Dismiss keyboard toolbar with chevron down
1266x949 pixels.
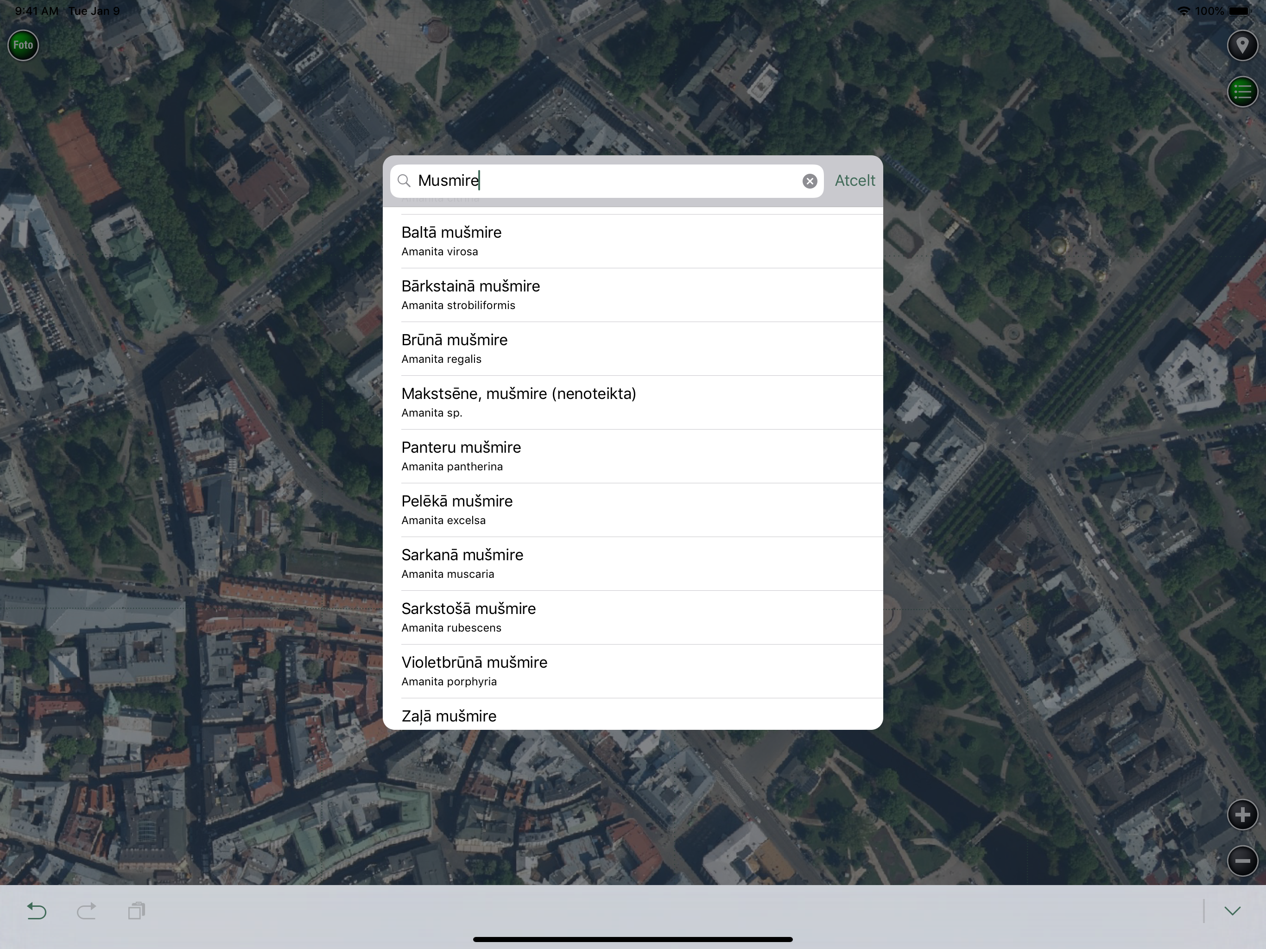tap(1232, 911)
